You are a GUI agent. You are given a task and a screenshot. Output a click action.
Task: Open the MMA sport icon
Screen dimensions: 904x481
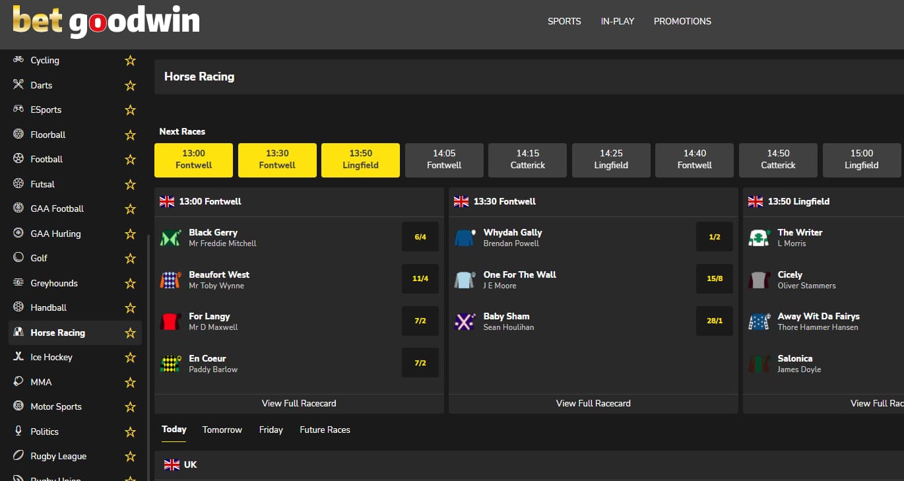tap(18, 382)
